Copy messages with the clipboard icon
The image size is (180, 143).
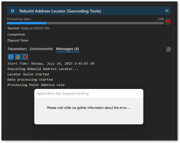[169, 49]
